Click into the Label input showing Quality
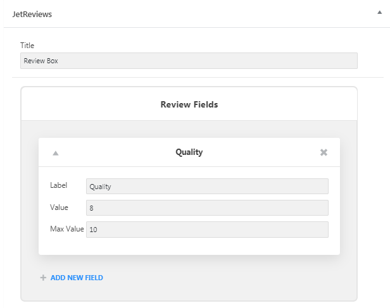The image size is (390, 308). pyautogui.click(x=207, y=187)
